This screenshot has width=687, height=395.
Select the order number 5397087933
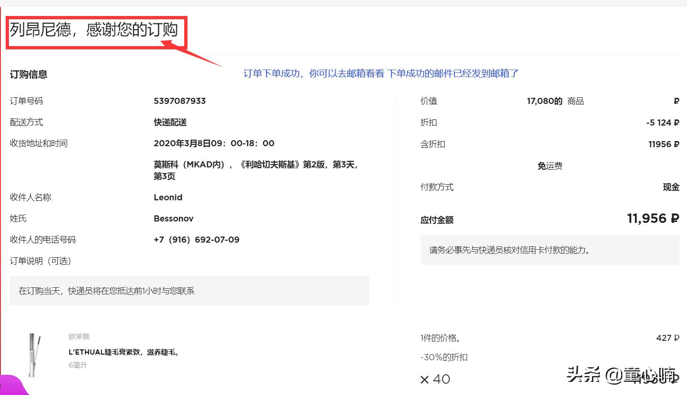click(x=179, y=101)
